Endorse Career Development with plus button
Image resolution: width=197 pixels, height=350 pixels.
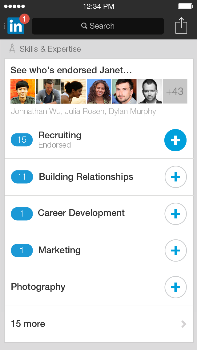(x=175, y=214)
